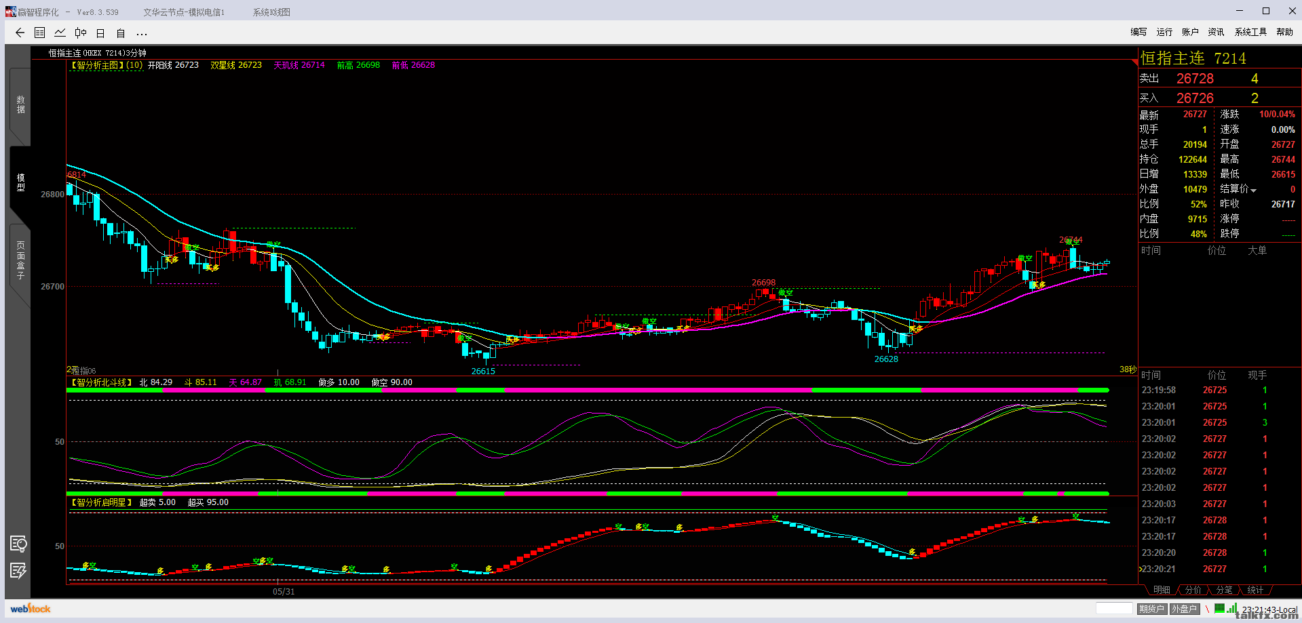Open the 帮助 menu
1302x623 pixels.
click(1284, 32)
